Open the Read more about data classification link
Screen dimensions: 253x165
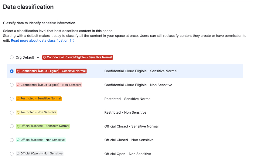40,40
